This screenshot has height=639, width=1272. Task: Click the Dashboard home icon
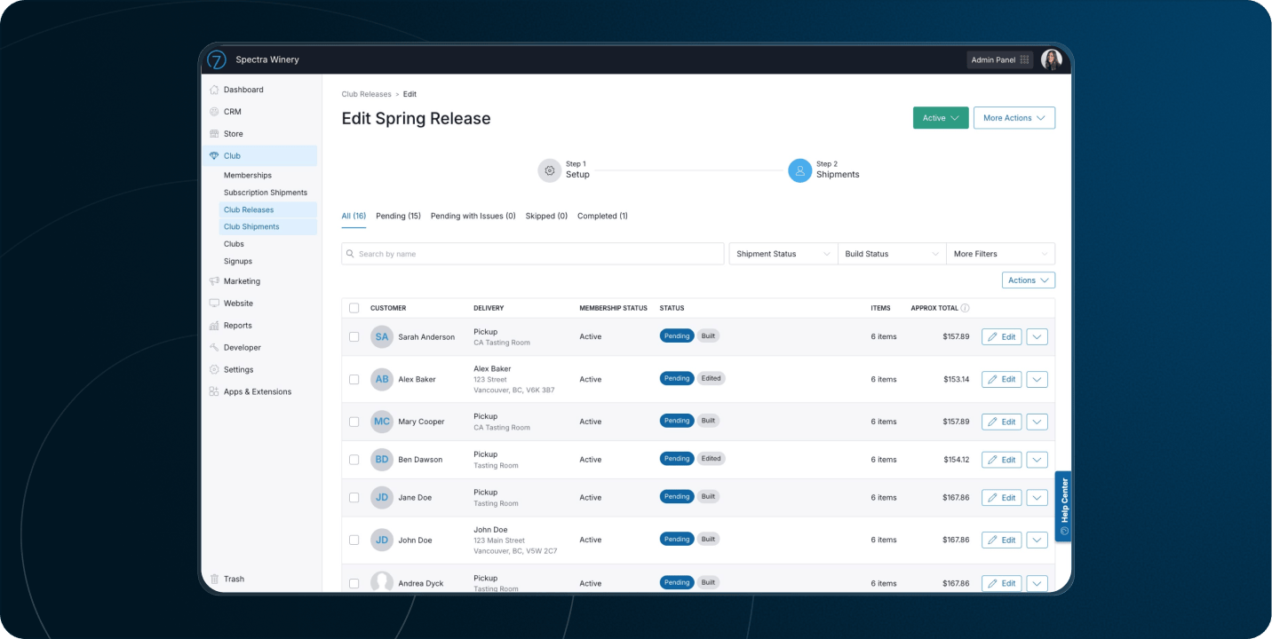[214, 90]
